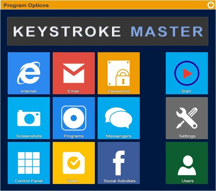
Task: Open Settings wrench and screwdriver tile
Action: (186, 118)
